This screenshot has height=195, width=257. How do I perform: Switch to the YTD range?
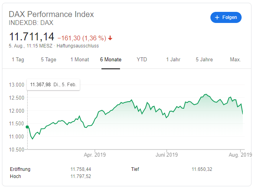point(142,60)
